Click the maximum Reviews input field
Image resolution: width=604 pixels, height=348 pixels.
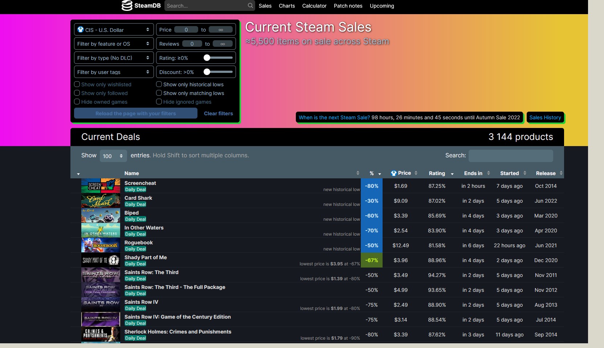pos(223,44)
